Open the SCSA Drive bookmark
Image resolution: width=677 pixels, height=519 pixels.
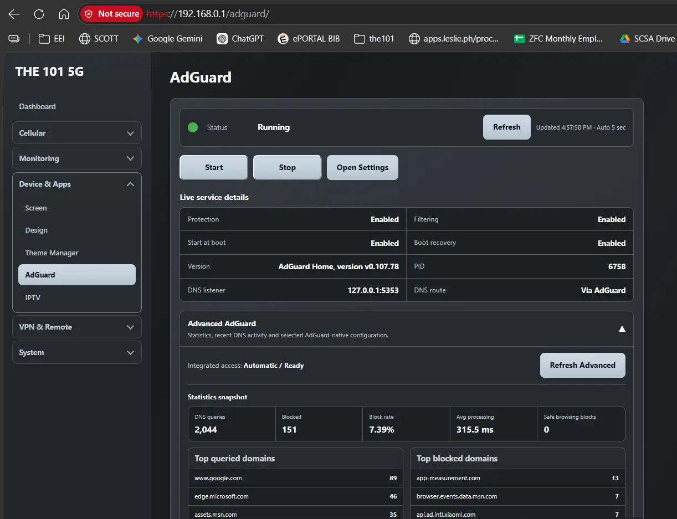pos(647,39)
